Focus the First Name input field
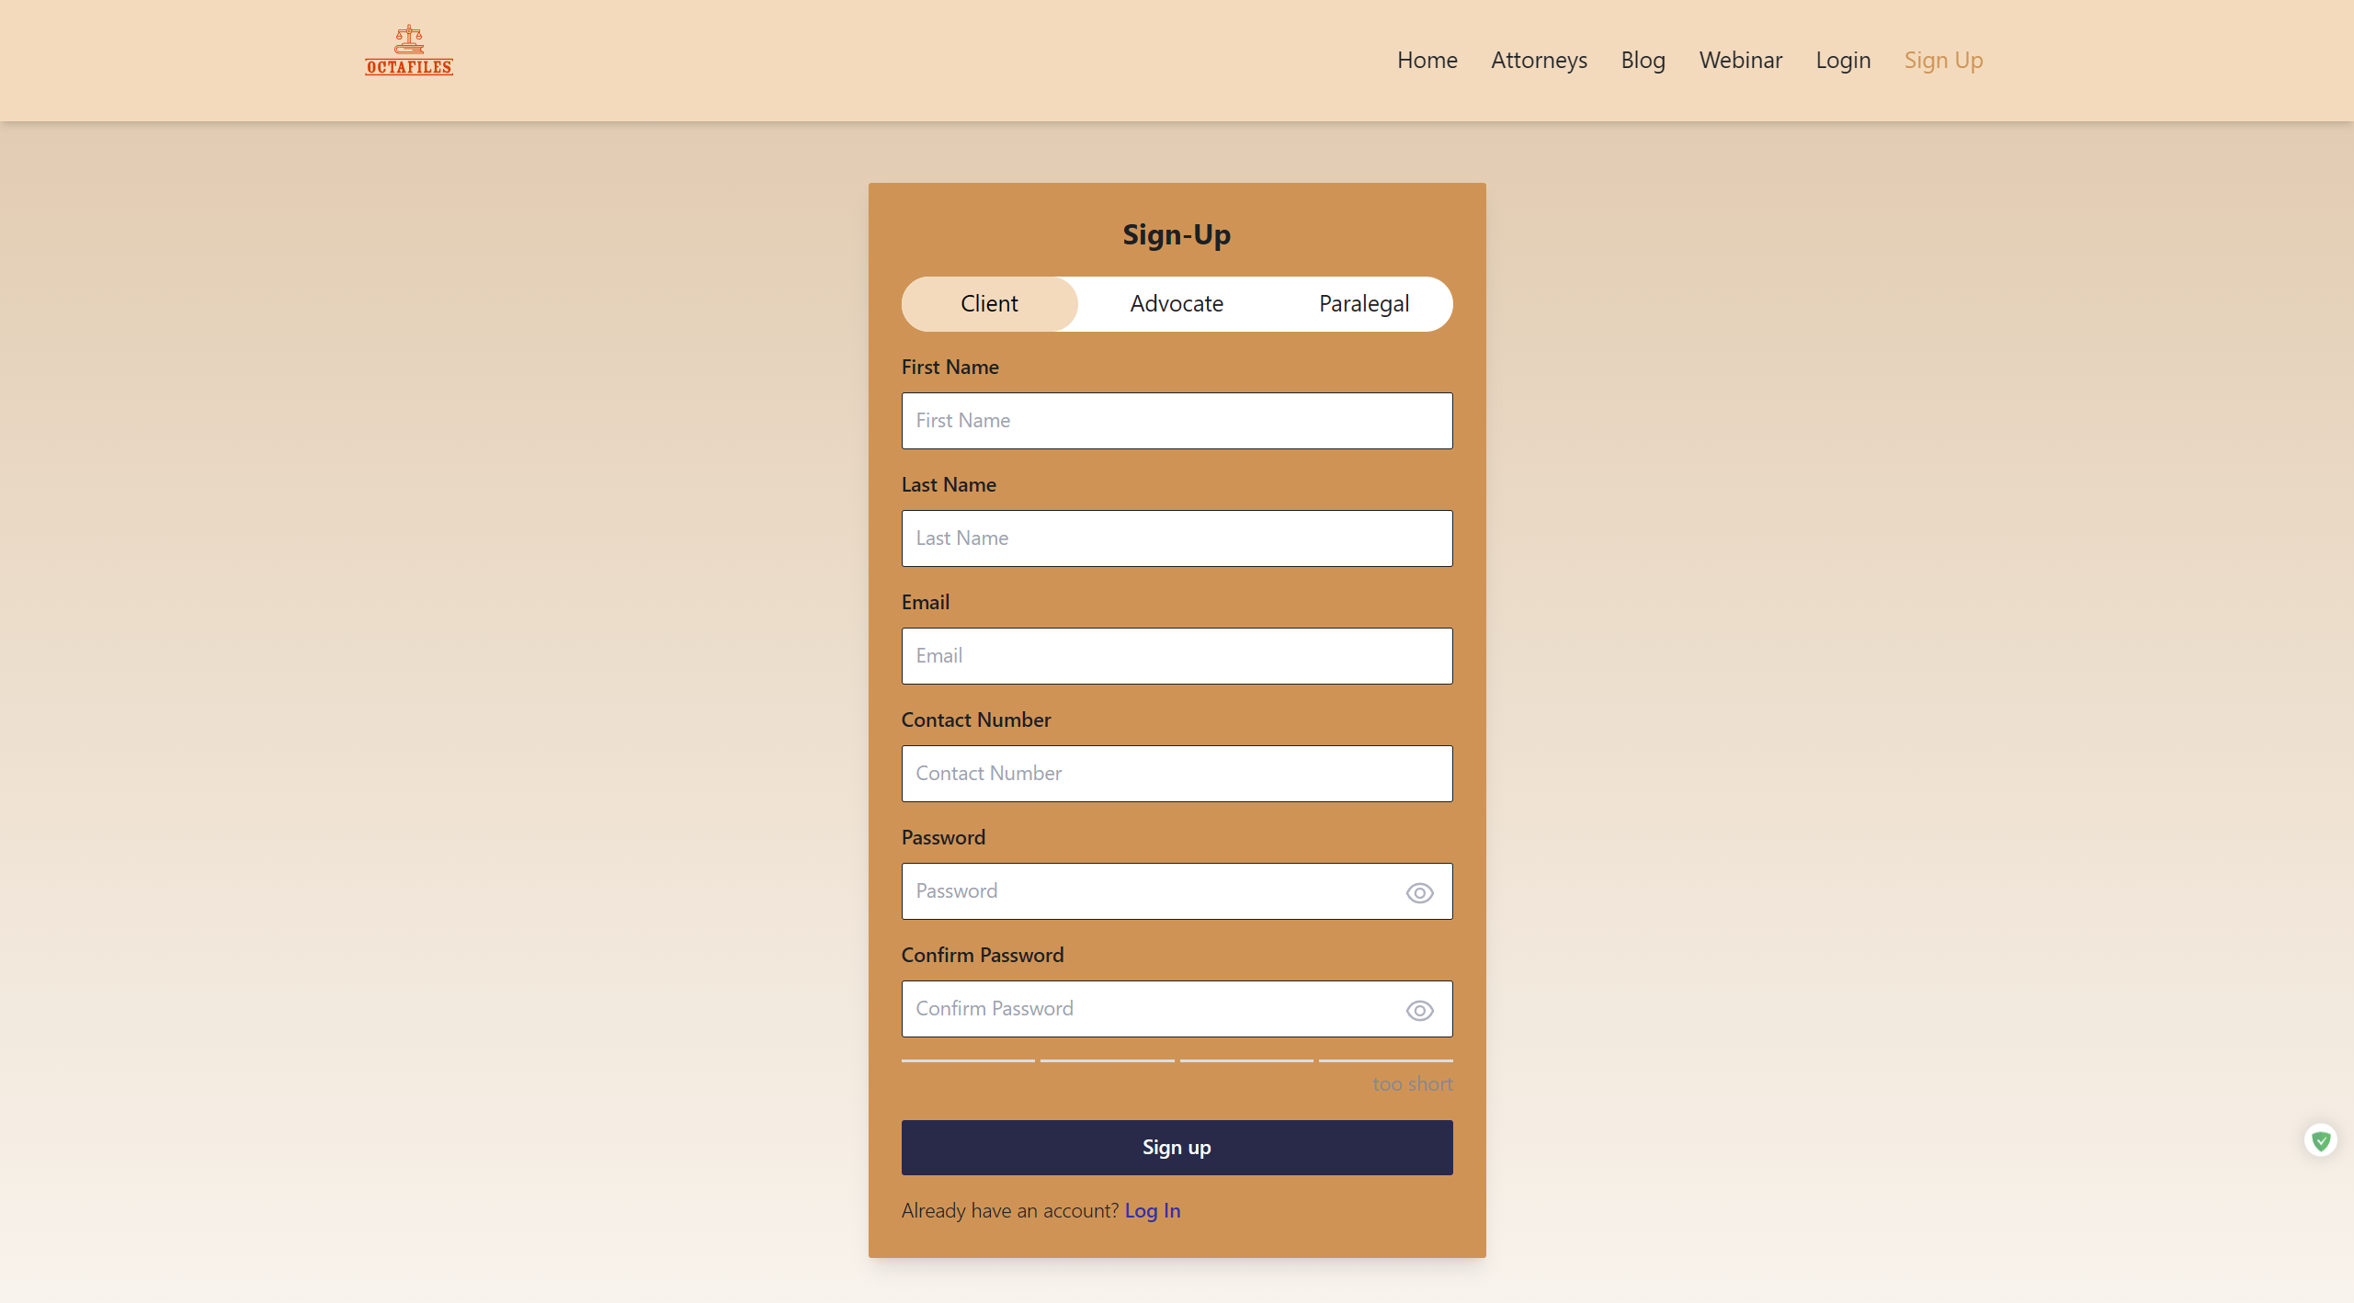Screen dimensions: 2354x1303 click(x=1177, y=421)
